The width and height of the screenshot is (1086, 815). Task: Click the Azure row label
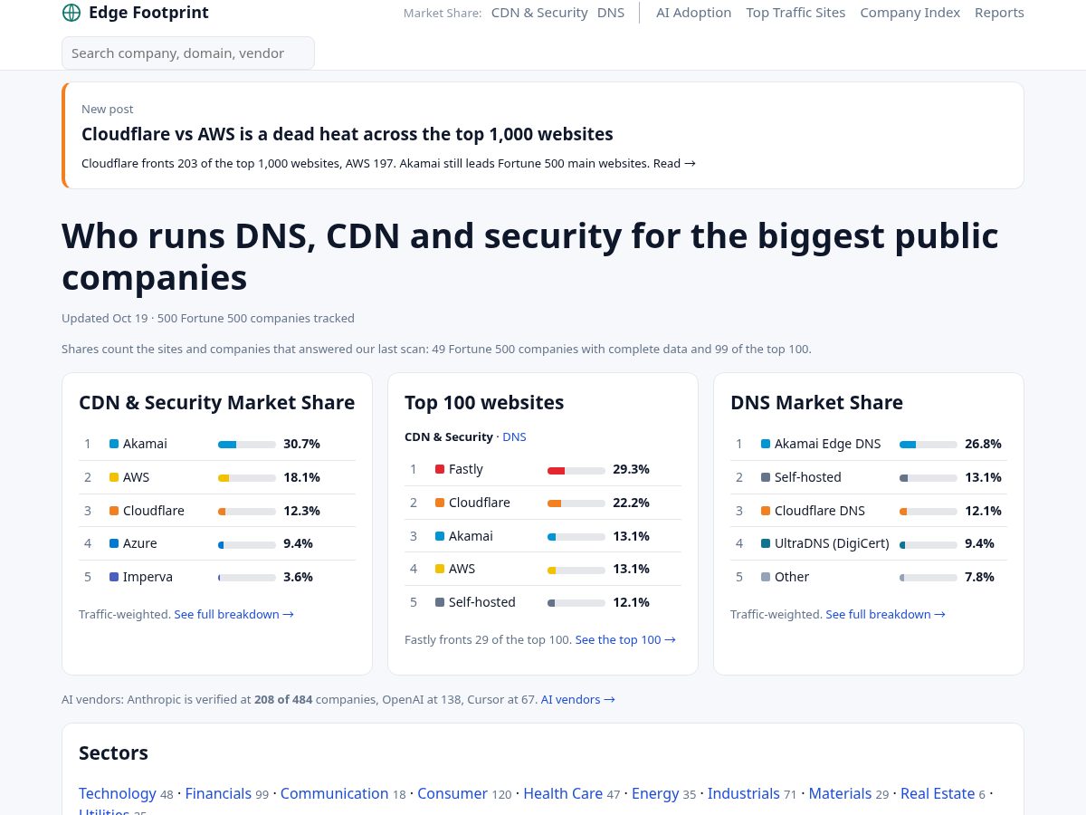[140, 543]
